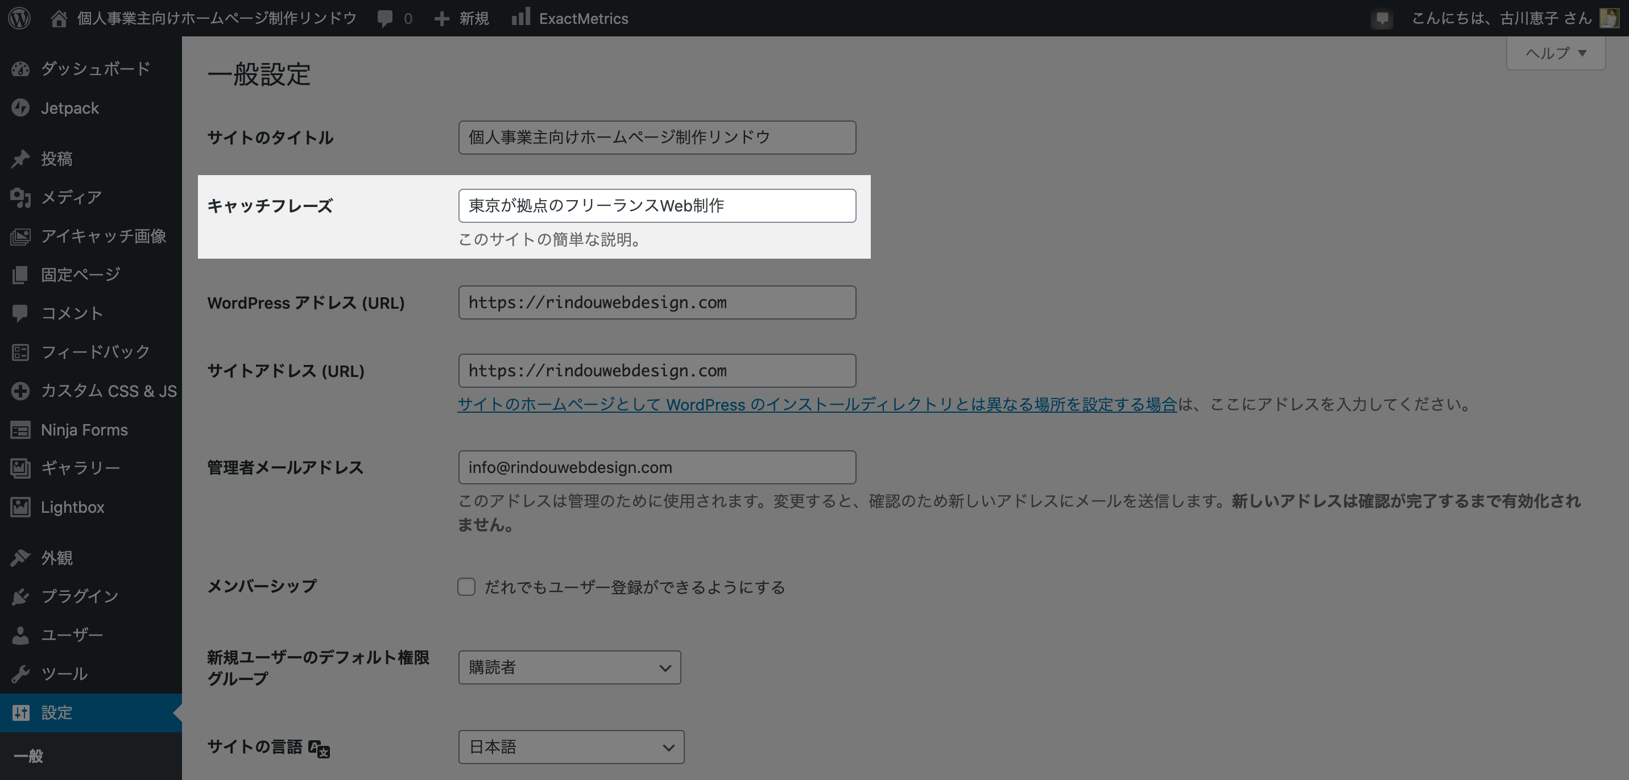Click the プラグイン plug icon

(20, 597)
